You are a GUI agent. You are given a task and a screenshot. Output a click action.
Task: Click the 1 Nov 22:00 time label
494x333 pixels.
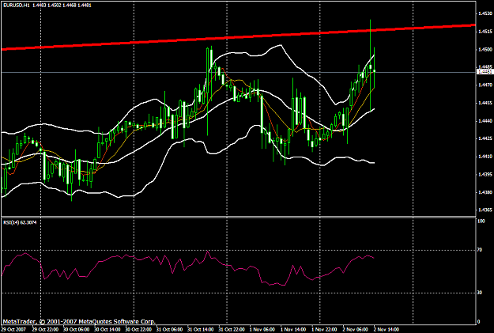(x=325, y=330)
